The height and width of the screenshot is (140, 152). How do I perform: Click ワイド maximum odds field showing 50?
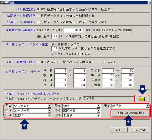(127, 71)
